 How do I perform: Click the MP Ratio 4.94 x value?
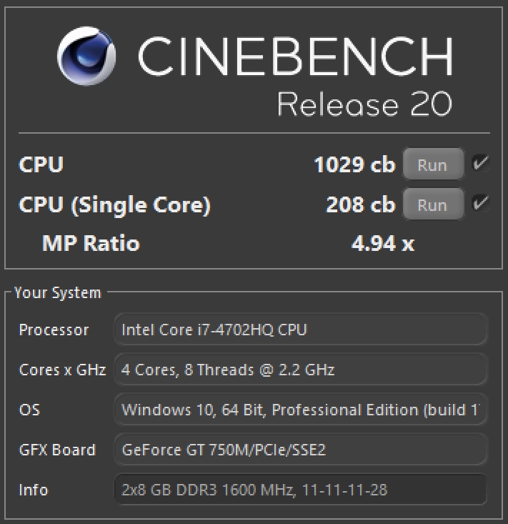tap(382, 244)
